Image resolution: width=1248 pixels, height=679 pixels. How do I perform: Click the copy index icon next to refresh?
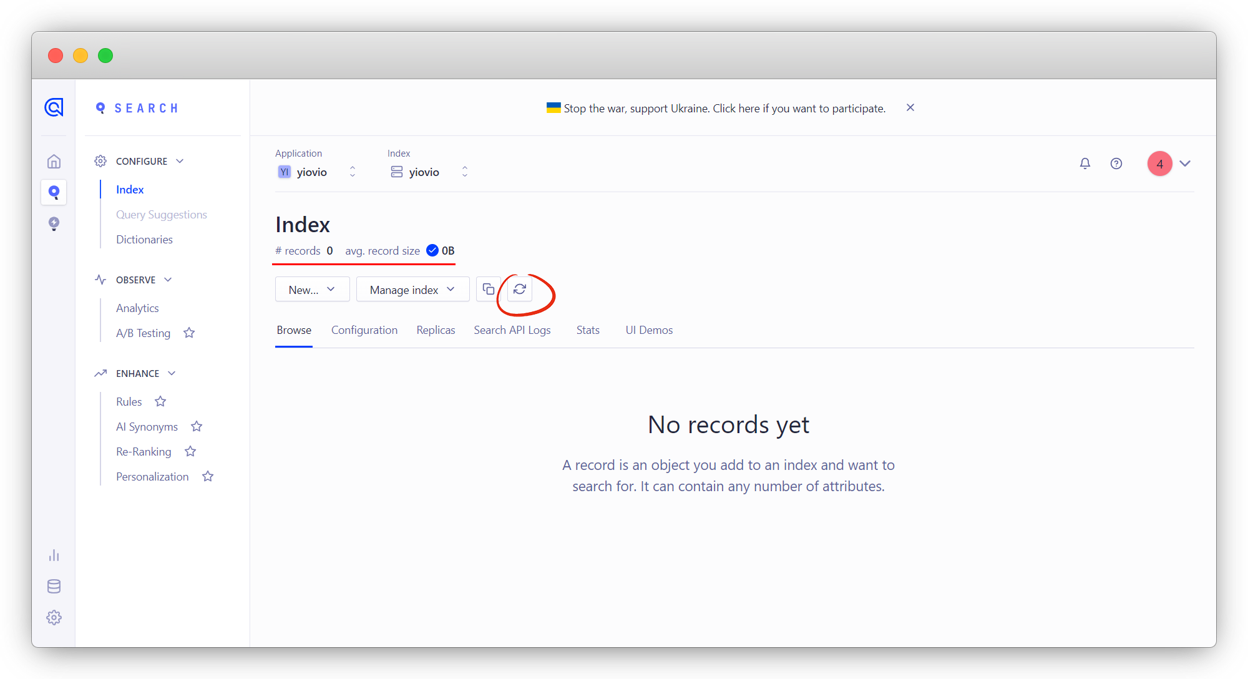[489, 289]
